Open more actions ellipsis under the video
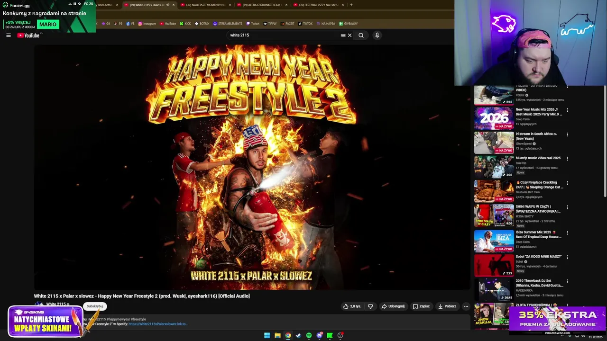 pos(466,306)
